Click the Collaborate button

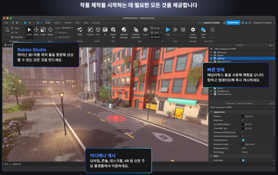point(233,23)
